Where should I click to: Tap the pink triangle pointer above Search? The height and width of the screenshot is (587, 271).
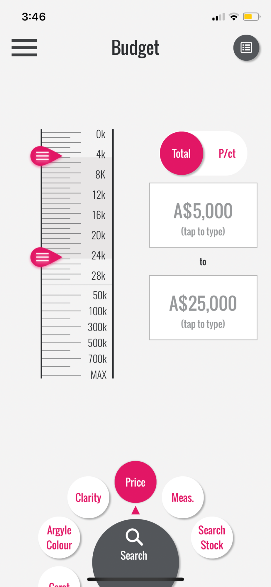[x=135, y=510]
